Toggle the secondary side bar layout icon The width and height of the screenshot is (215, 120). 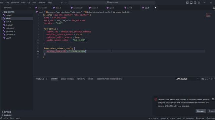195,3
